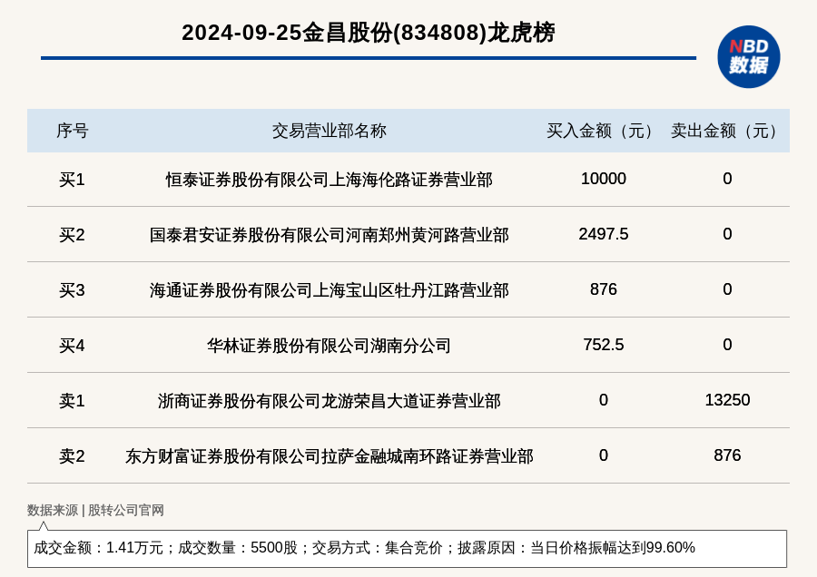Select the 卖1 row label

[72, 401]
